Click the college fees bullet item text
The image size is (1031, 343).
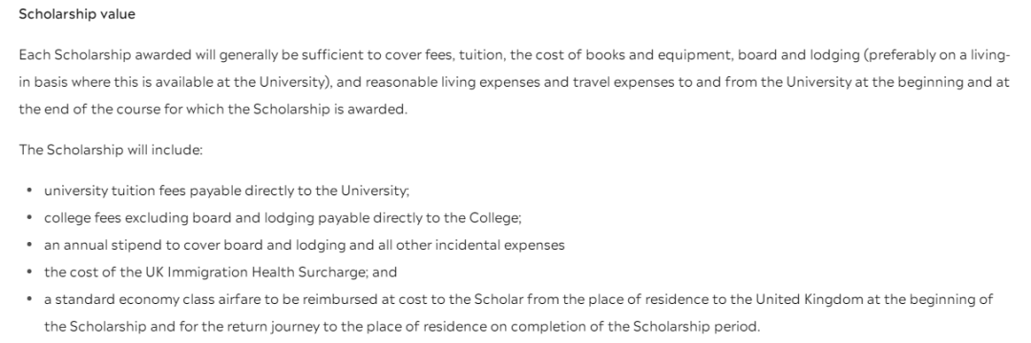click(x=283, y=218)
